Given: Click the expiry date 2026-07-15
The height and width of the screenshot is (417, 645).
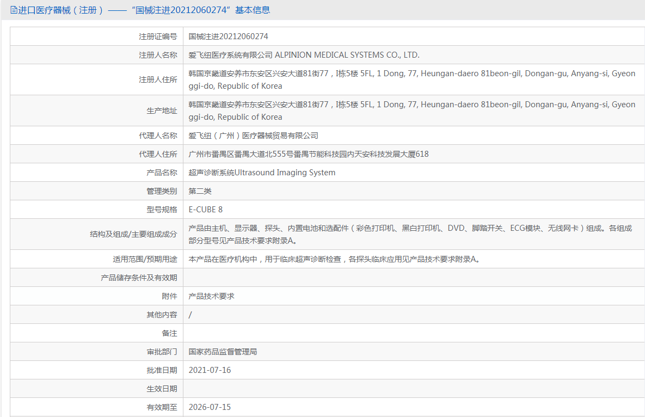Looking at the screenshot, I should pyautogui.click(x=210, y=407).
